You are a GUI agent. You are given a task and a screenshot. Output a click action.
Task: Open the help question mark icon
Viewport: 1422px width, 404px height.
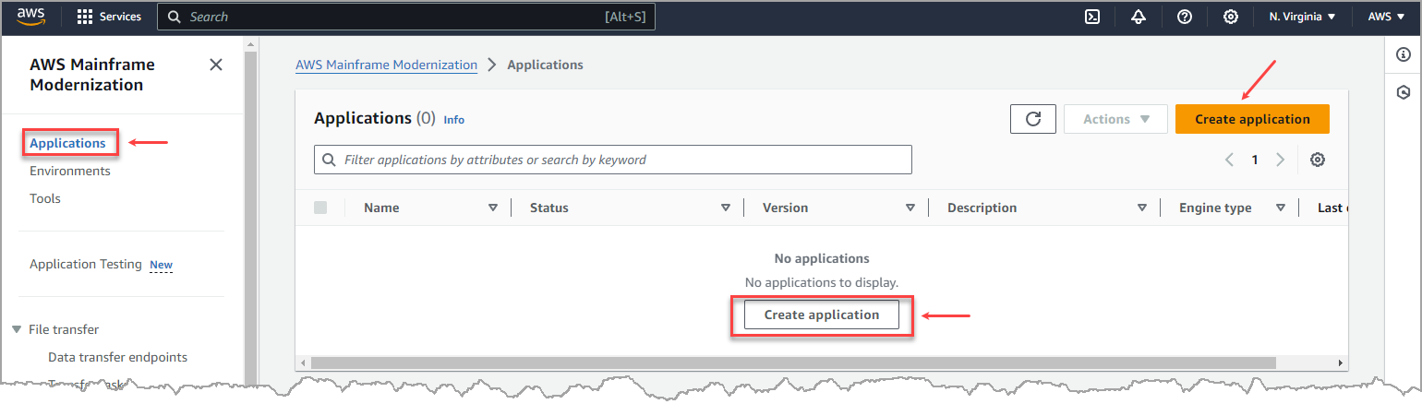click(x=1185, y=17)
